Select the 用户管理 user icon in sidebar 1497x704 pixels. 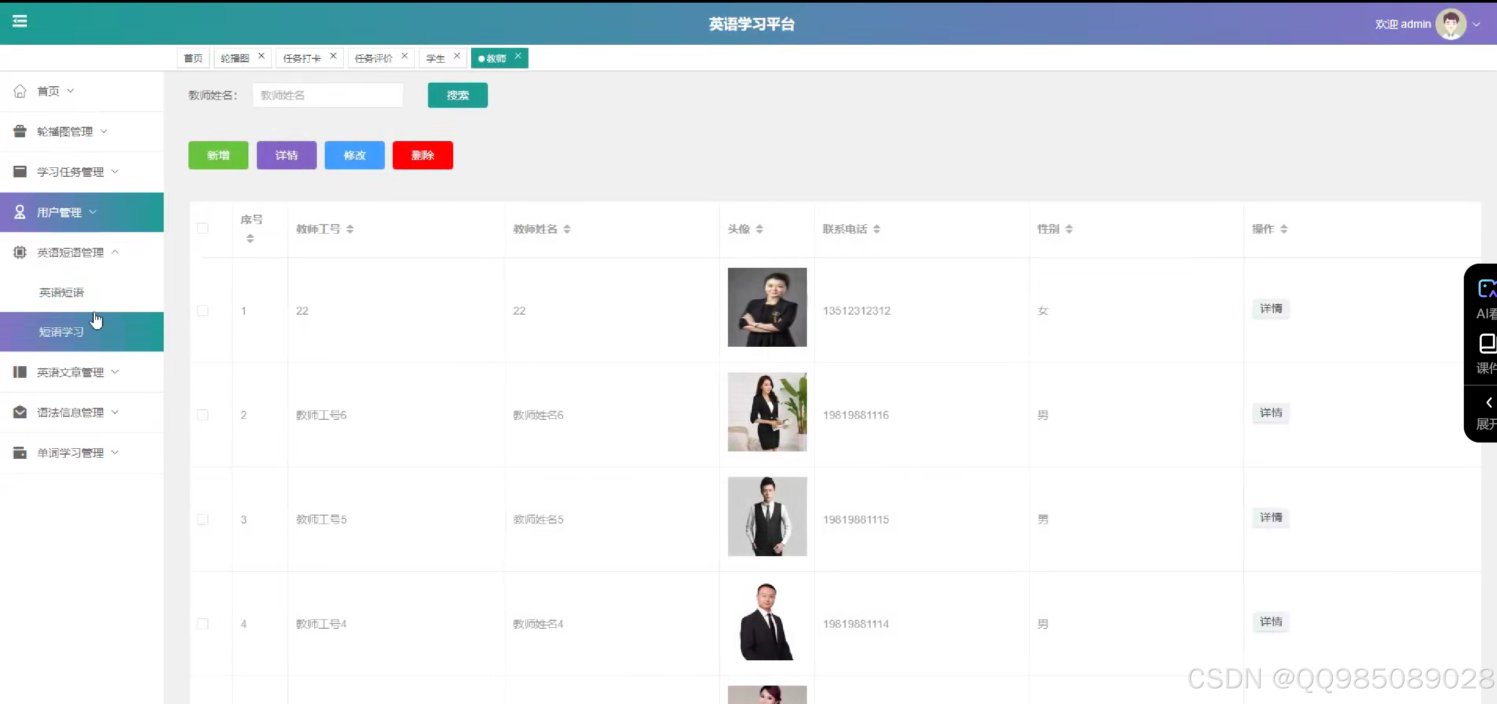pyautogui.click(x=19, y=212)
